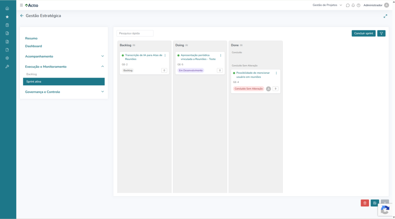The height and width of the screenshot is (219, 395).
Task: Click the save floppy disk button
Action: click(375, 203)
